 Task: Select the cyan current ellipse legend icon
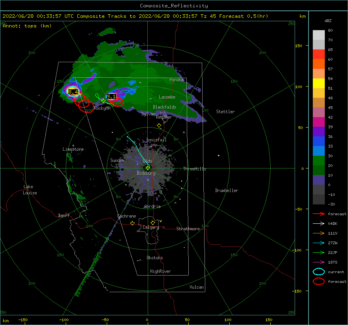click(319, 272)
